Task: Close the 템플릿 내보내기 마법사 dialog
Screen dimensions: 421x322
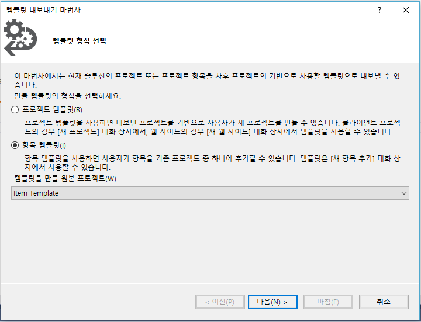Action: point(406,10)
